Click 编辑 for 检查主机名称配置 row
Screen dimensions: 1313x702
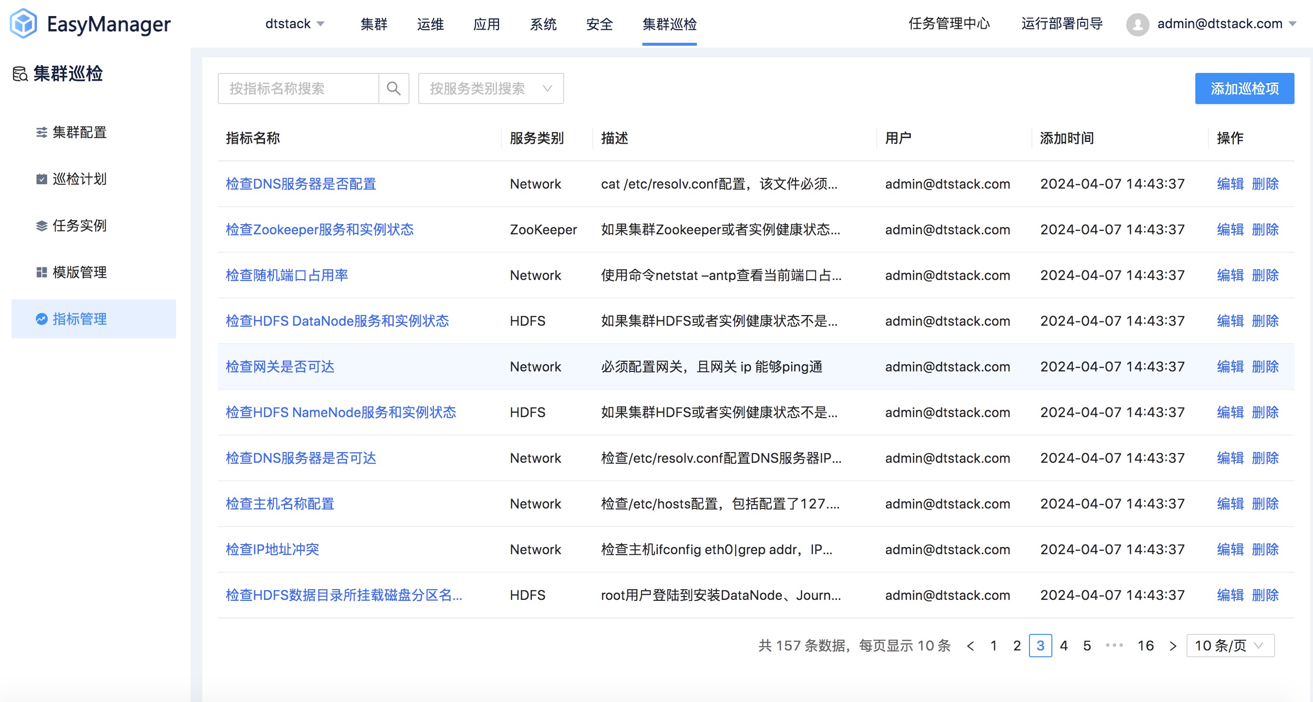(x=1230, y=504)
